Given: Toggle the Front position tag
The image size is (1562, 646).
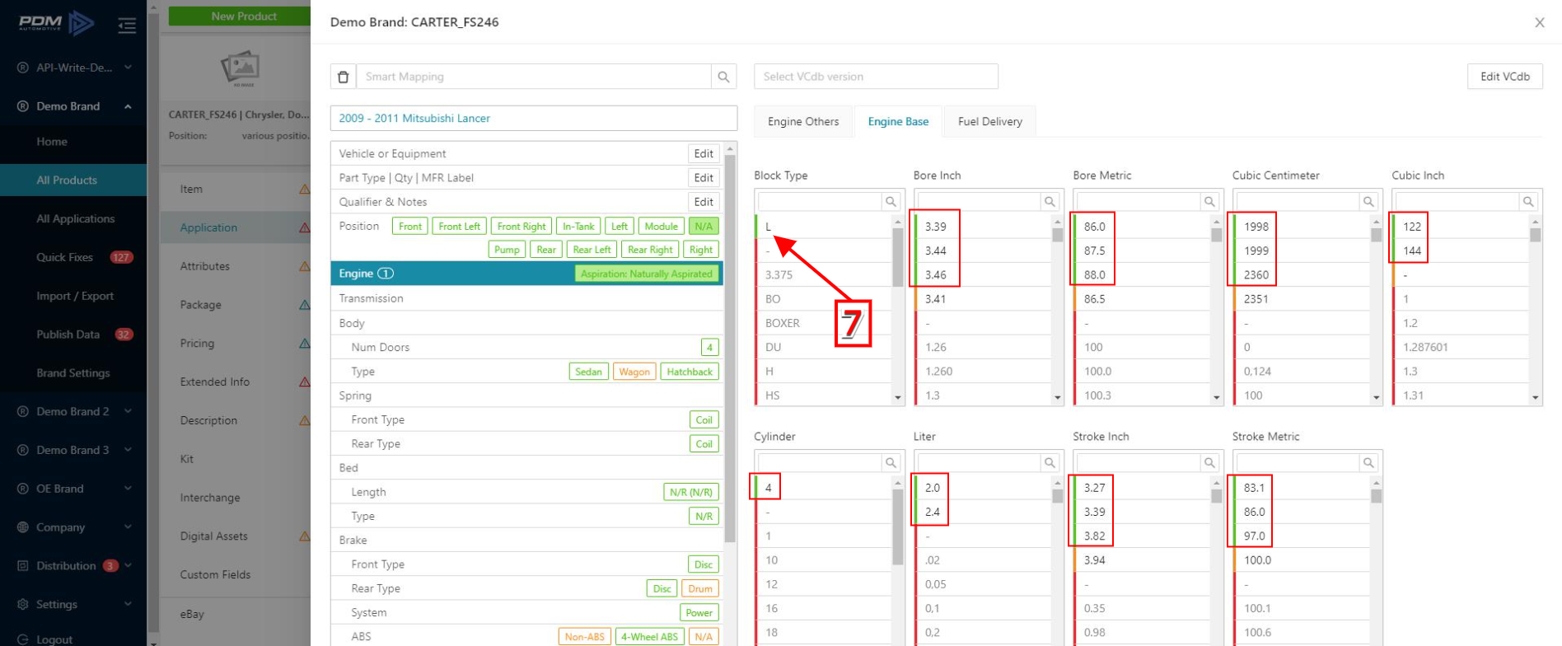Looking at the screenshot, I should point(410,227).
